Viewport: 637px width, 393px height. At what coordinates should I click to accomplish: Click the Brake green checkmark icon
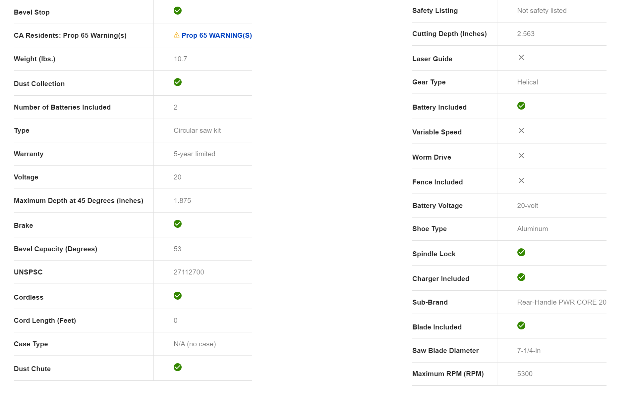click(178, 224)
